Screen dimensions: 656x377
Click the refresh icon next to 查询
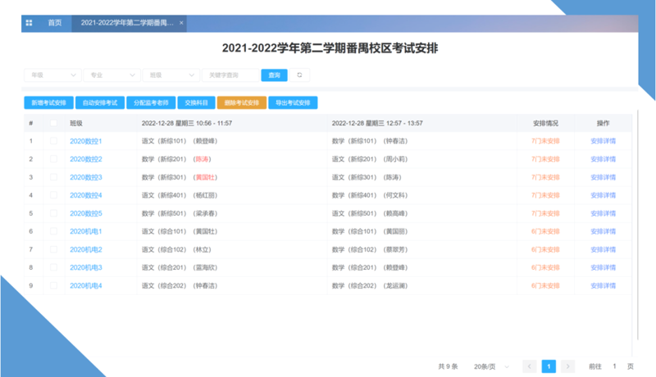299,75
